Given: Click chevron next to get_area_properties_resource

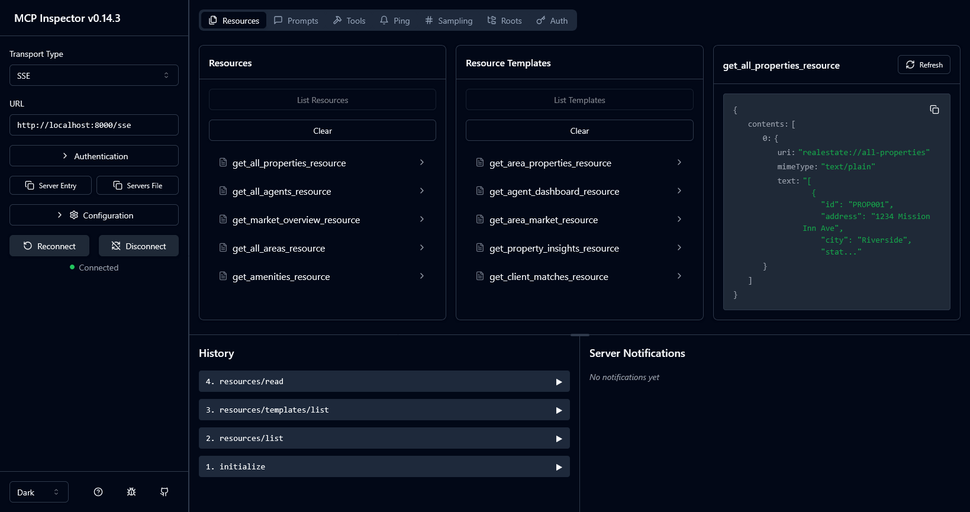Looking at the screenshot, I should pyautogui.click(x=679, y=162).
